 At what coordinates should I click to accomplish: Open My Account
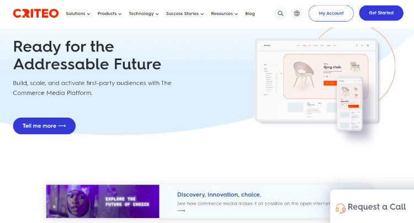click(331, 13)
